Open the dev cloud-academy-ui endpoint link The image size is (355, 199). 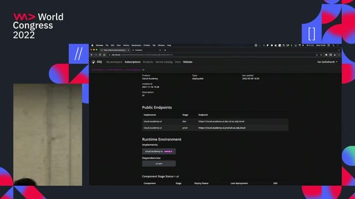coord(221,122)
